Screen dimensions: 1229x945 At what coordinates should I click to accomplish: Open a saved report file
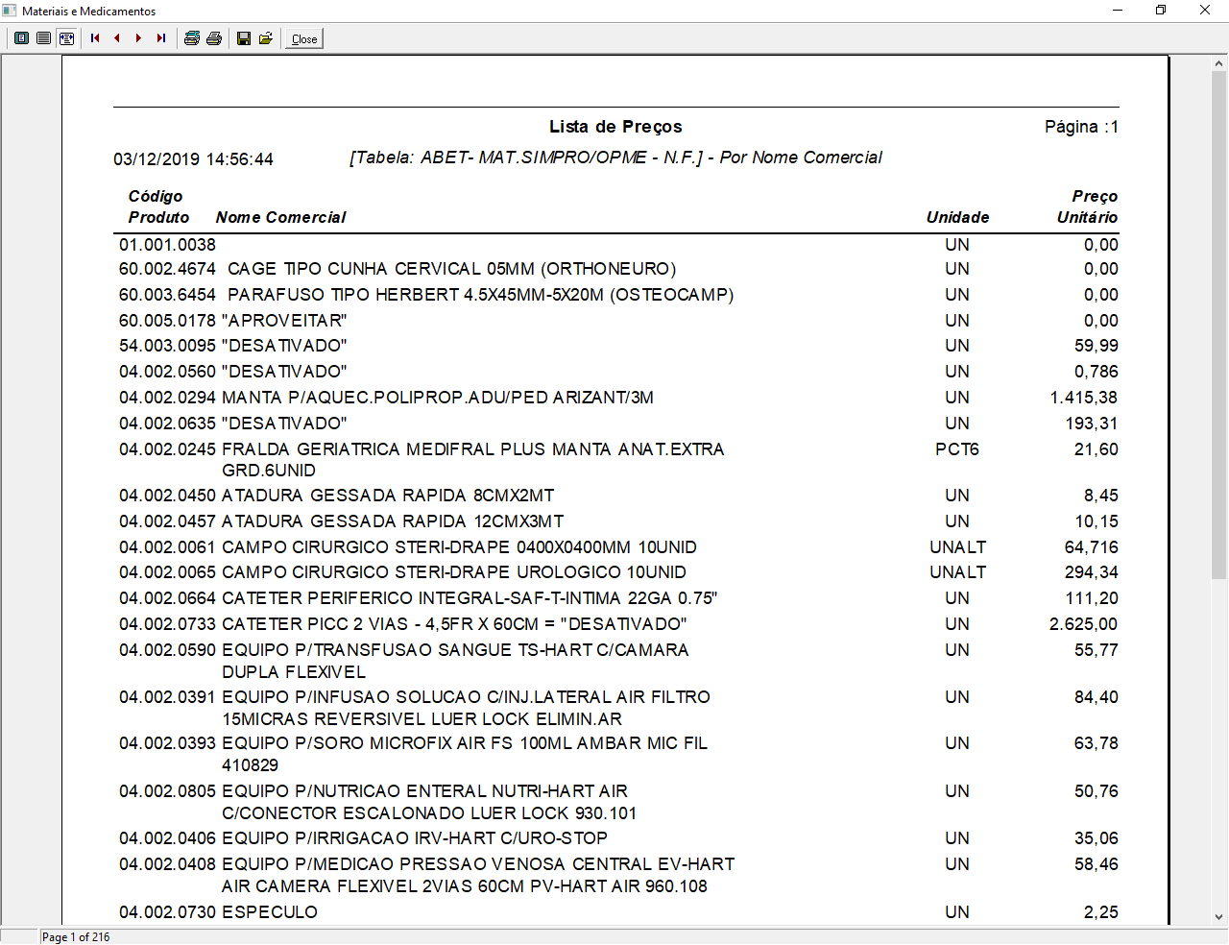pos(266,38)
